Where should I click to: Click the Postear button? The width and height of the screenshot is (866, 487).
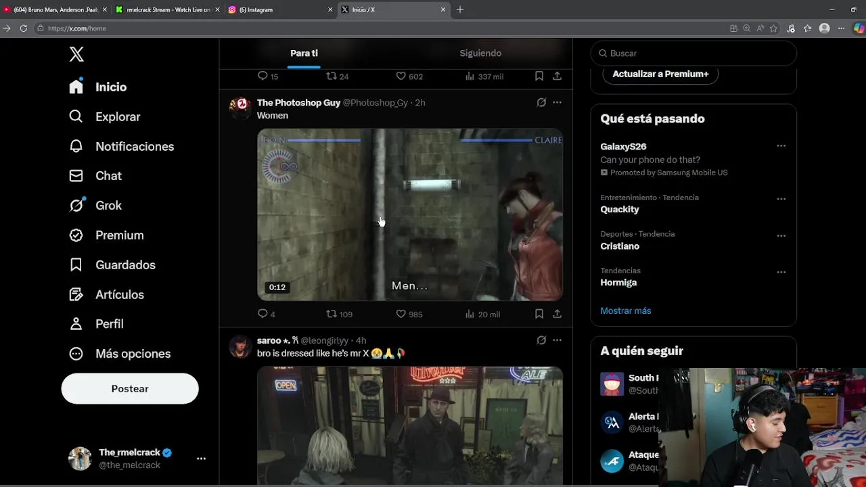(x=130, y=389)
